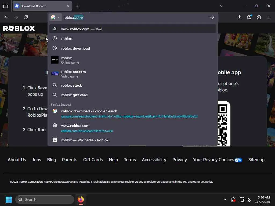Screen dimensions: 275x206
Task: Open the roblox Wikipedia suggestion
Action: (133, 140)
